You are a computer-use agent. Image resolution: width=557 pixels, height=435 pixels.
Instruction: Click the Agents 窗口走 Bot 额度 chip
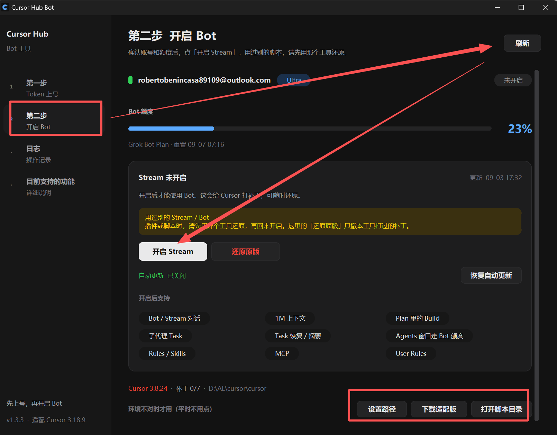point(429,336)
